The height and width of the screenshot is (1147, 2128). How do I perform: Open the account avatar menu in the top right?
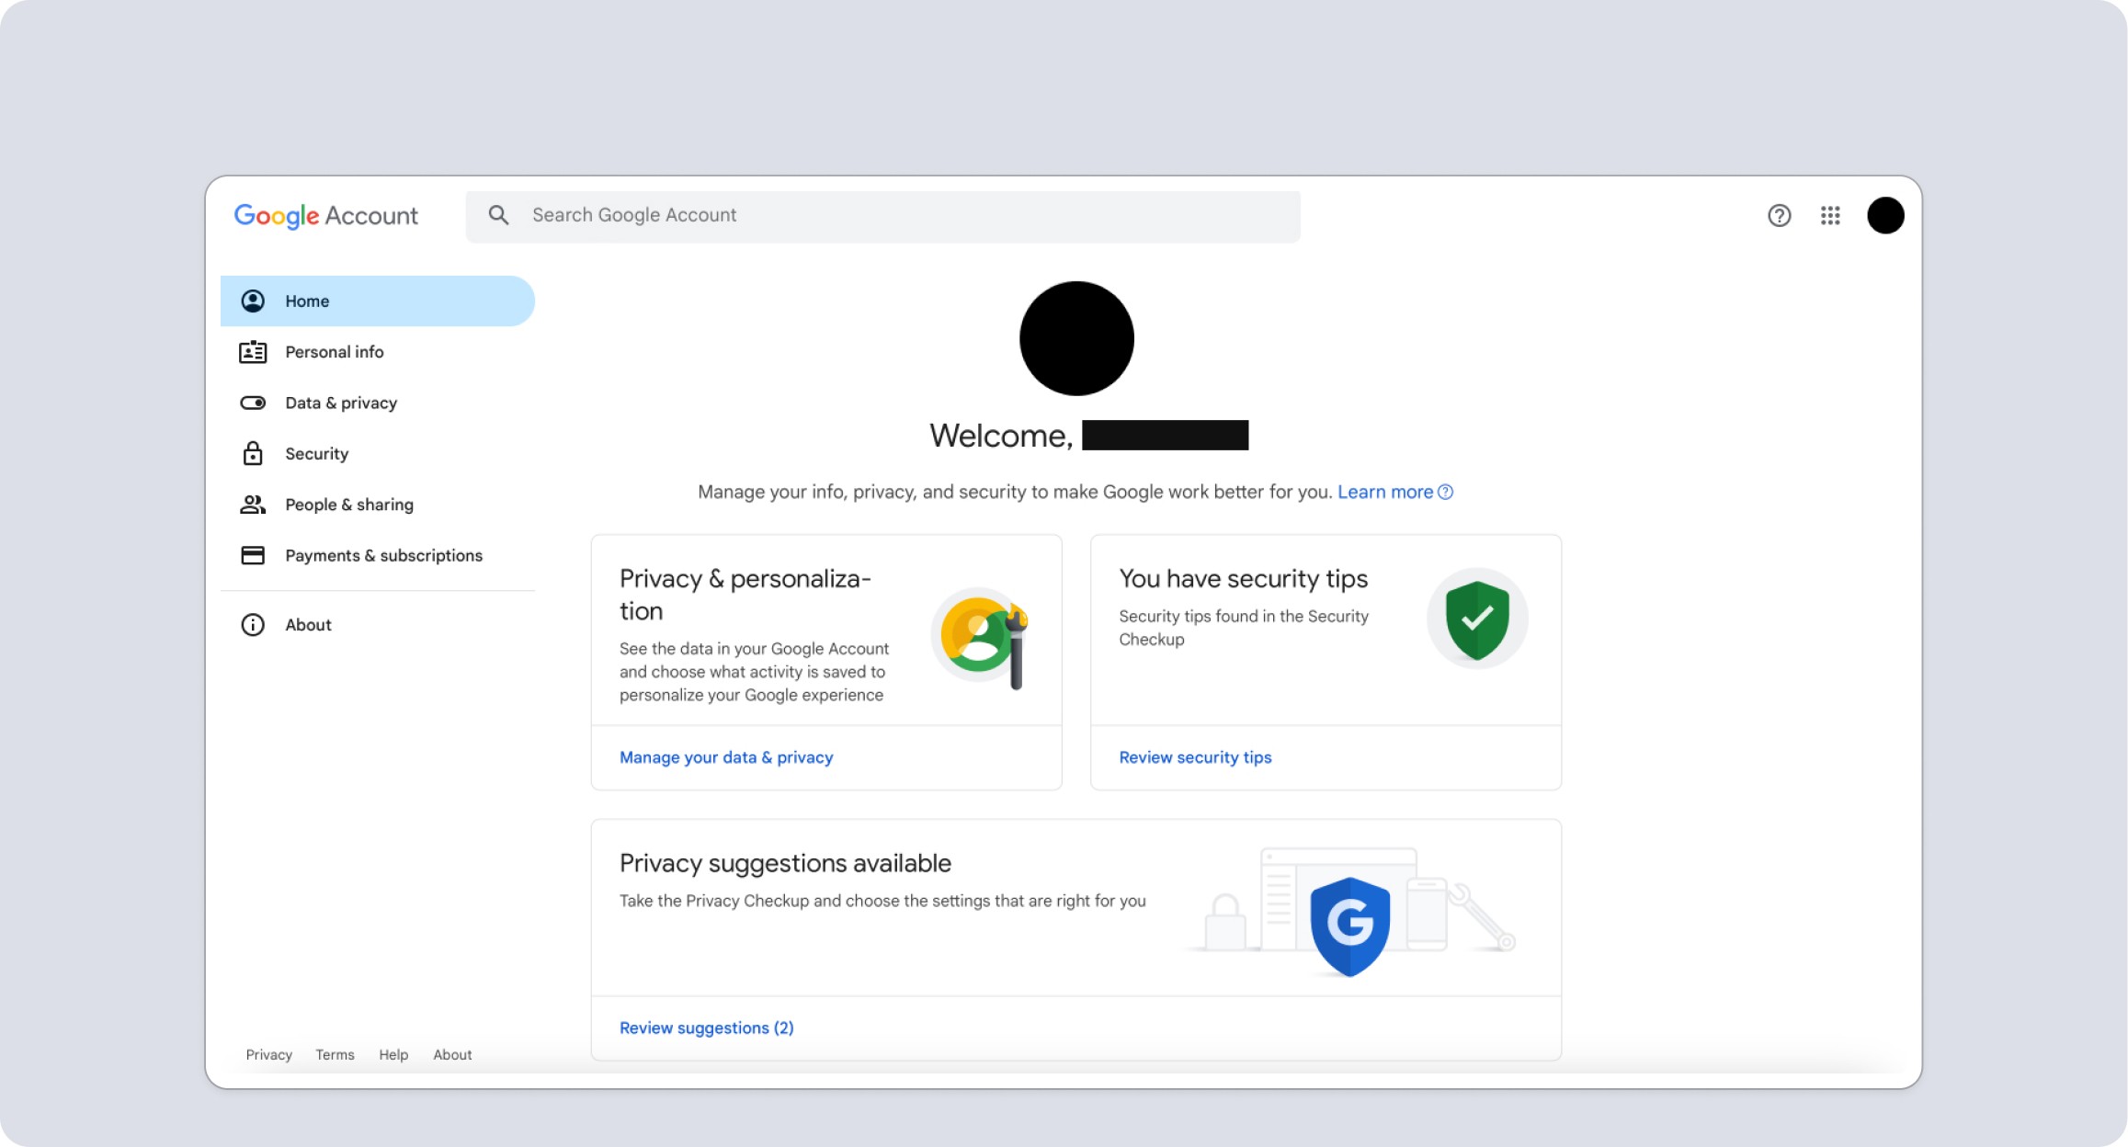1884,215
